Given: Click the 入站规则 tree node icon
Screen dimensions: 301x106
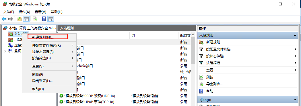Looking at the screenshot, I should click(x=11, y=34).
